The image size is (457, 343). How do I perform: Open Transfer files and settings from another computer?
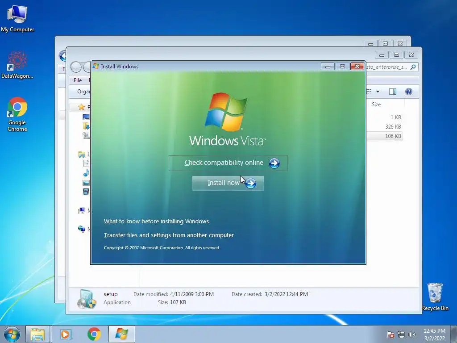169,235
